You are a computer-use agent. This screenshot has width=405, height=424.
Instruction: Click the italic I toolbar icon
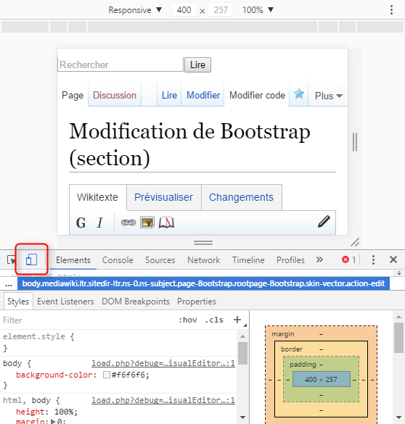tap(100, 223)
